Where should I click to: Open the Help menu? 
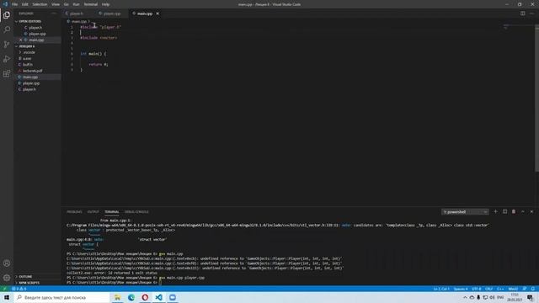(105, 4)
